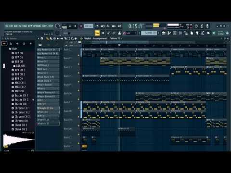Open the pattern selector dropdown
231x173 pixels.
click(149, 33)
